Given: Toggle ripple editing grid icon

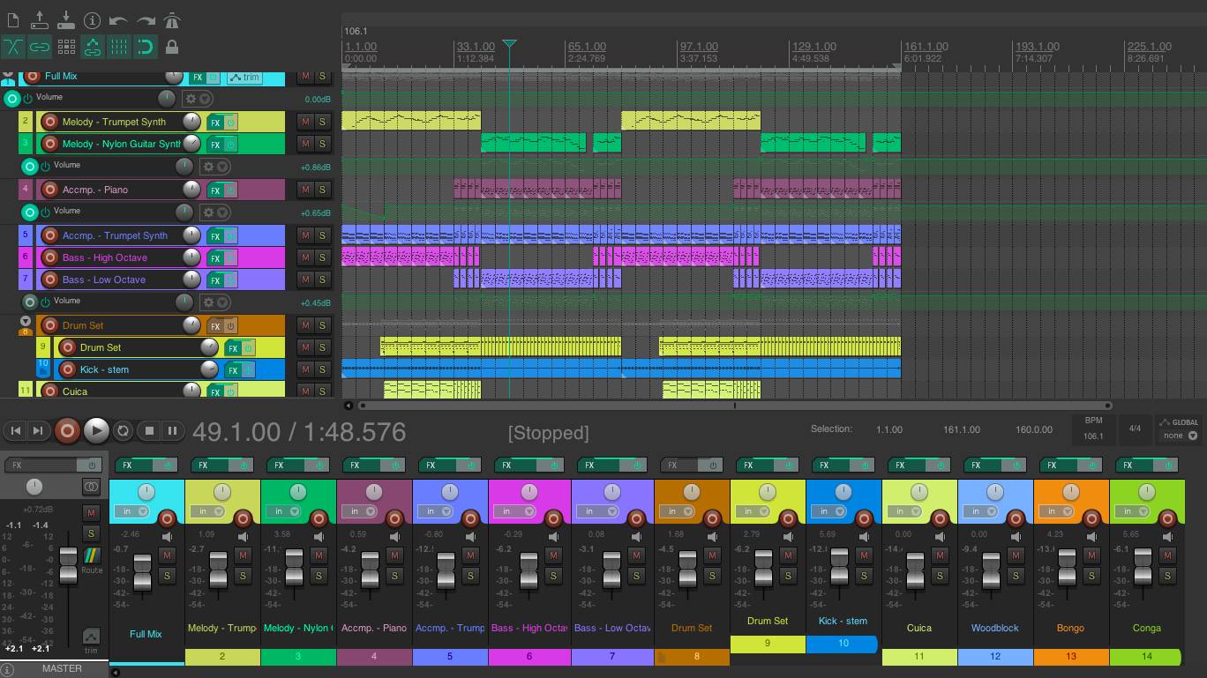Looking at the screenshot, I should [66, 47].
